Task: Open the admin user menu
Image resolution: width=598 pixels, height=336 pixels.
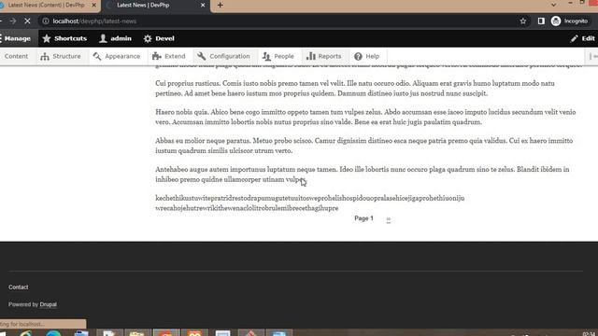Action: point(115,38)
